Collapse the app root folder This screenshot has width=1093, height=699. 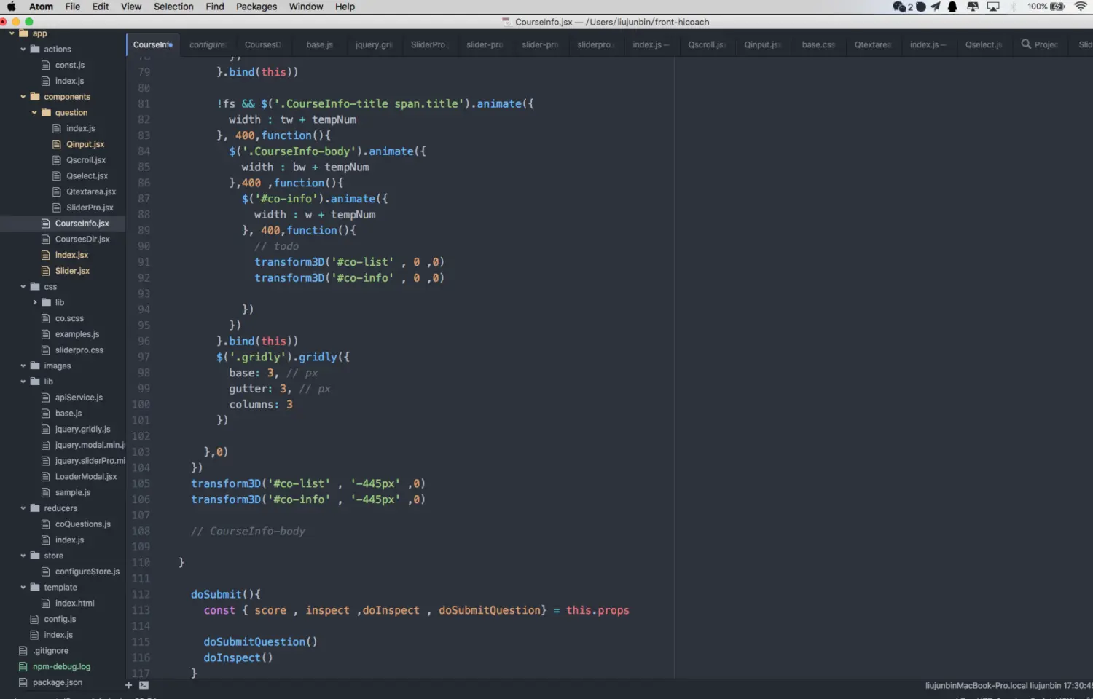point(12,33)
